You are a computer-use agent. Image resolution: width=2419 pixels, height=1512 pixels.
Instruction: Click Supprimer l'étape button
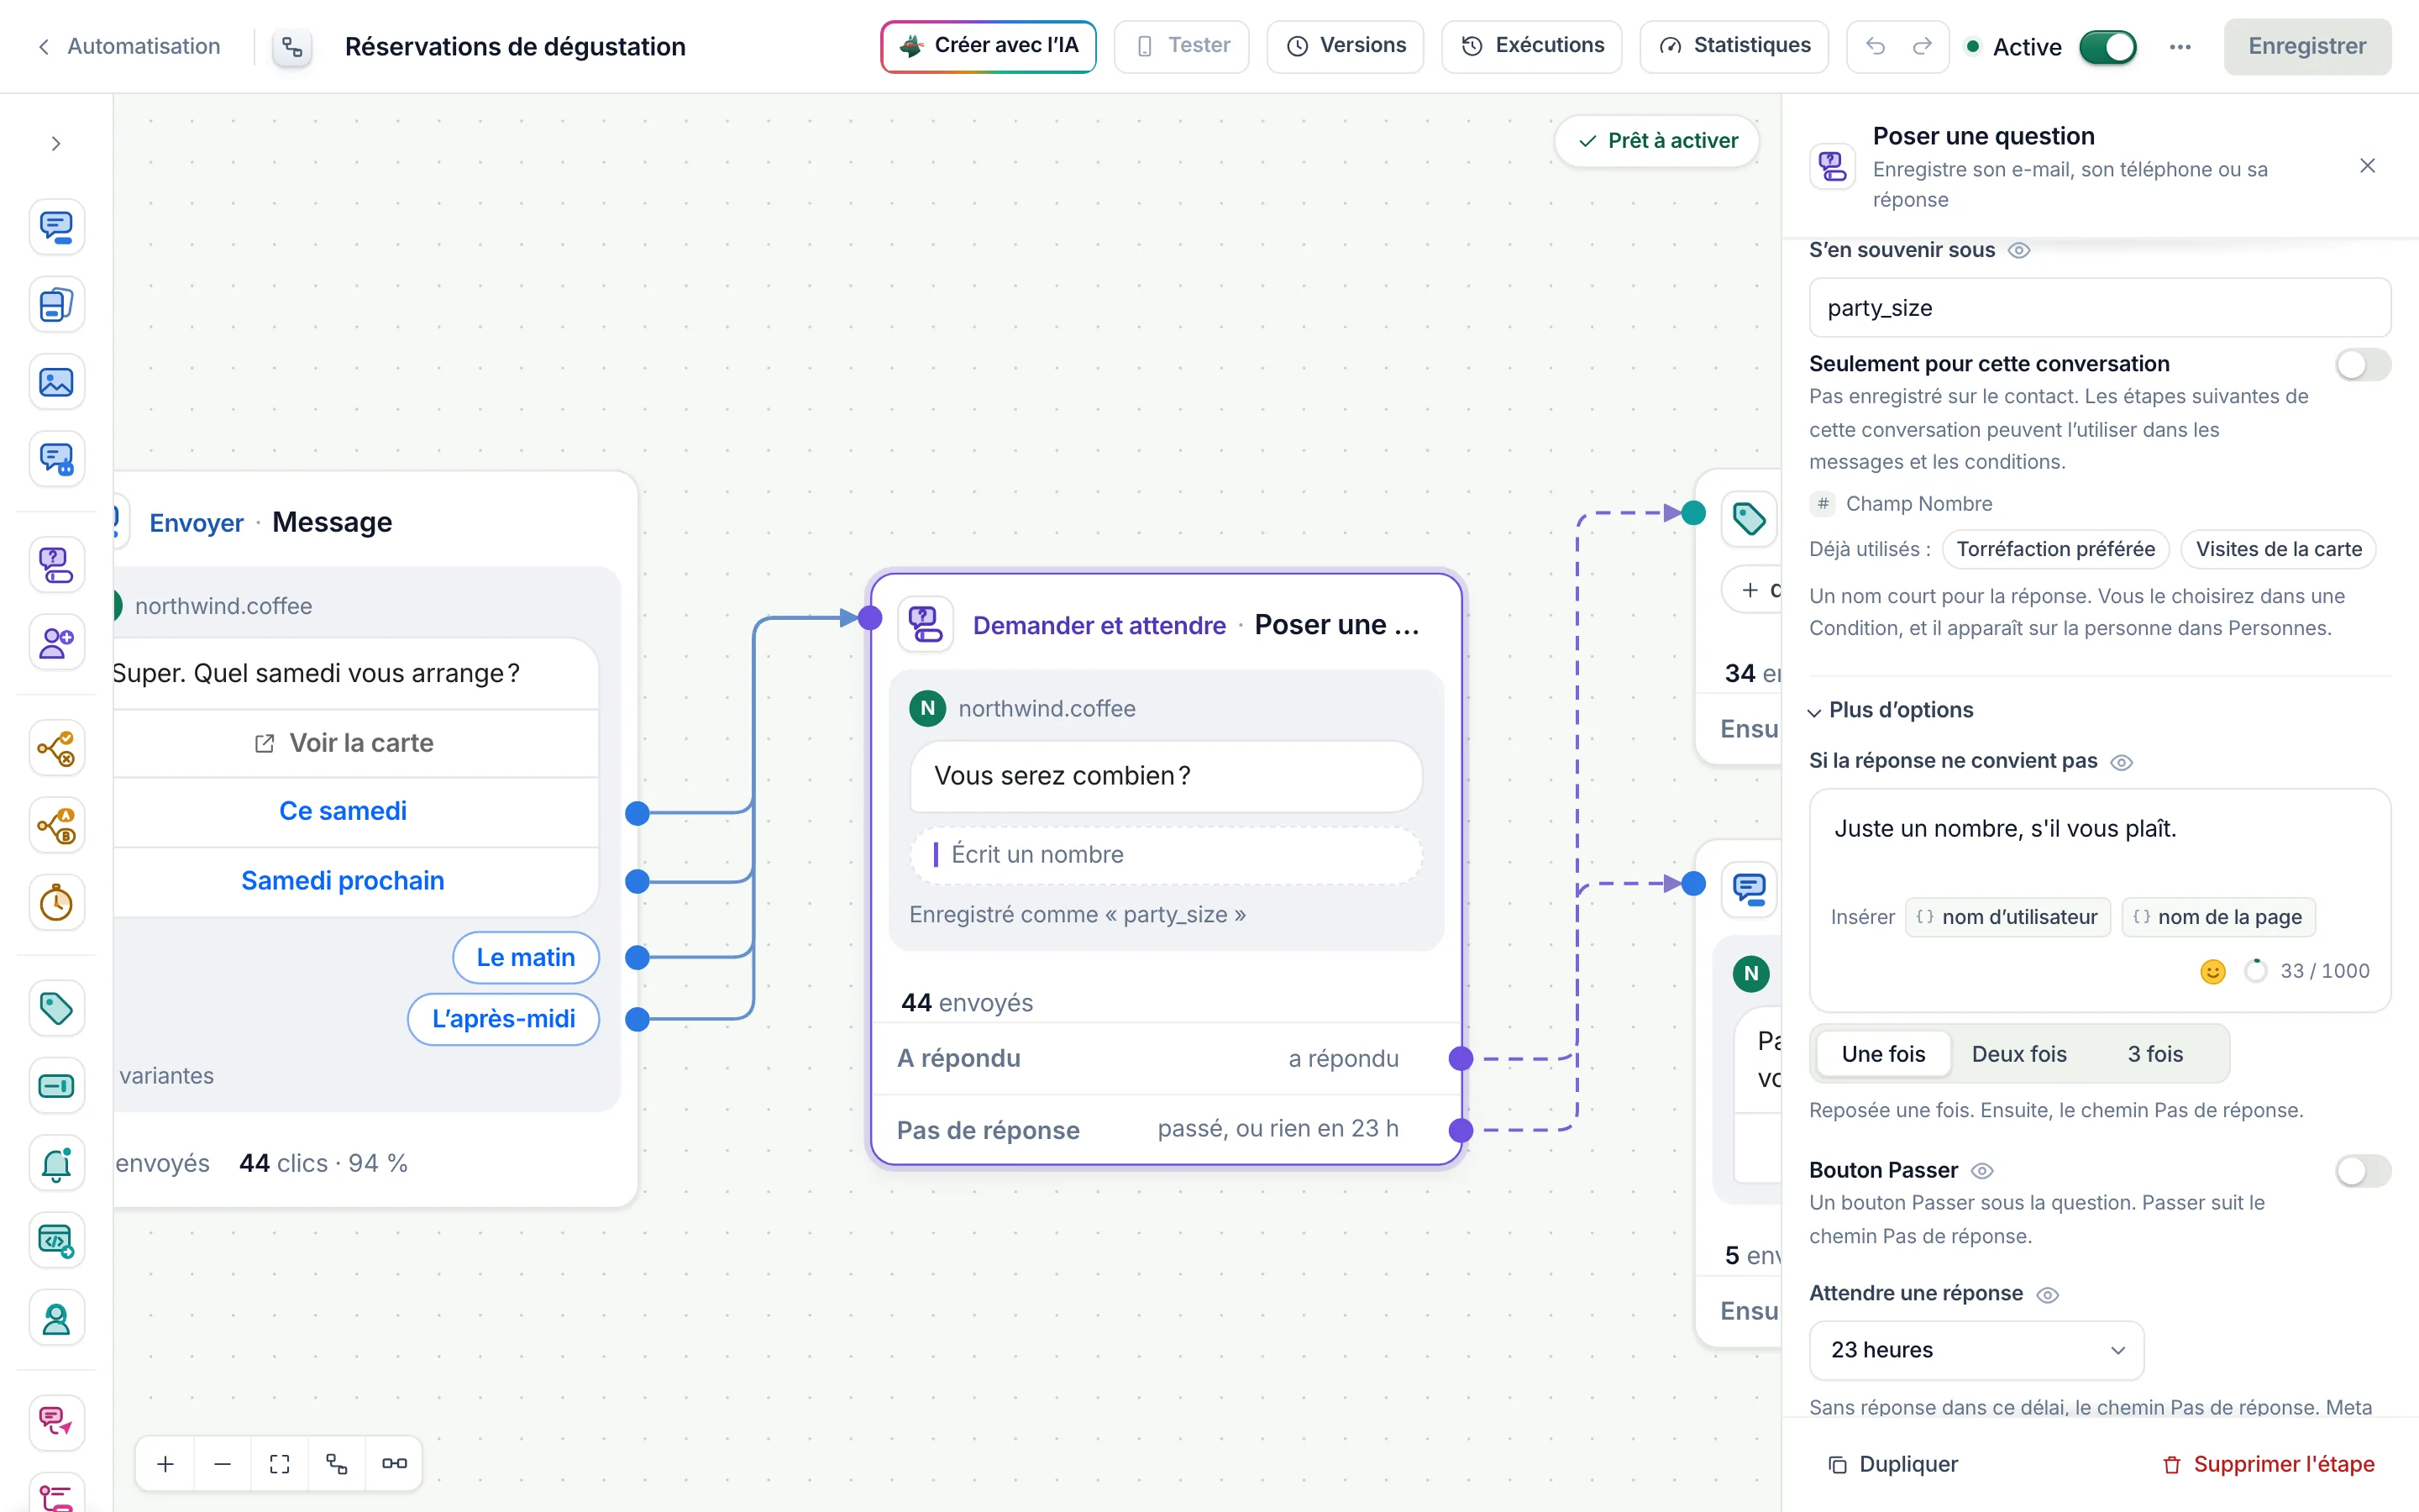(x=2268, y=1465)
